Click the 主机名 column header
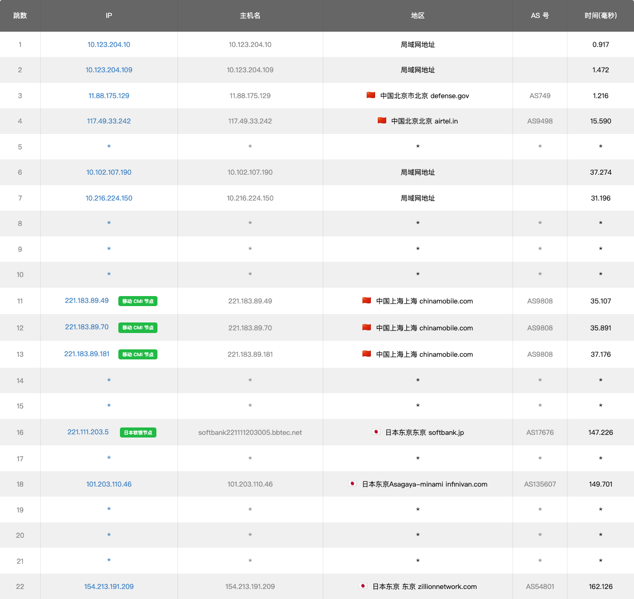Image resolution: width=634 pixels, height=599 pixels. tap(250, 15)
